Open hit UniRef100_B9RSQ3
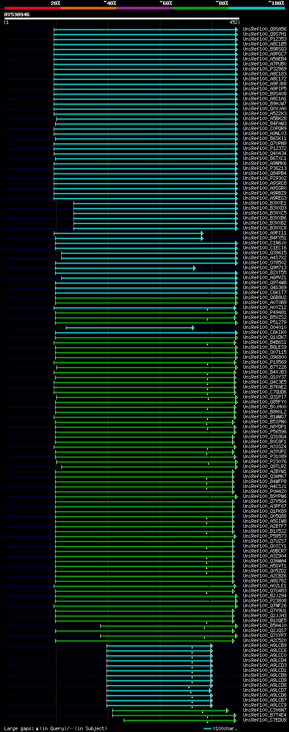289x732 pixels. click(x=265, y=49)
